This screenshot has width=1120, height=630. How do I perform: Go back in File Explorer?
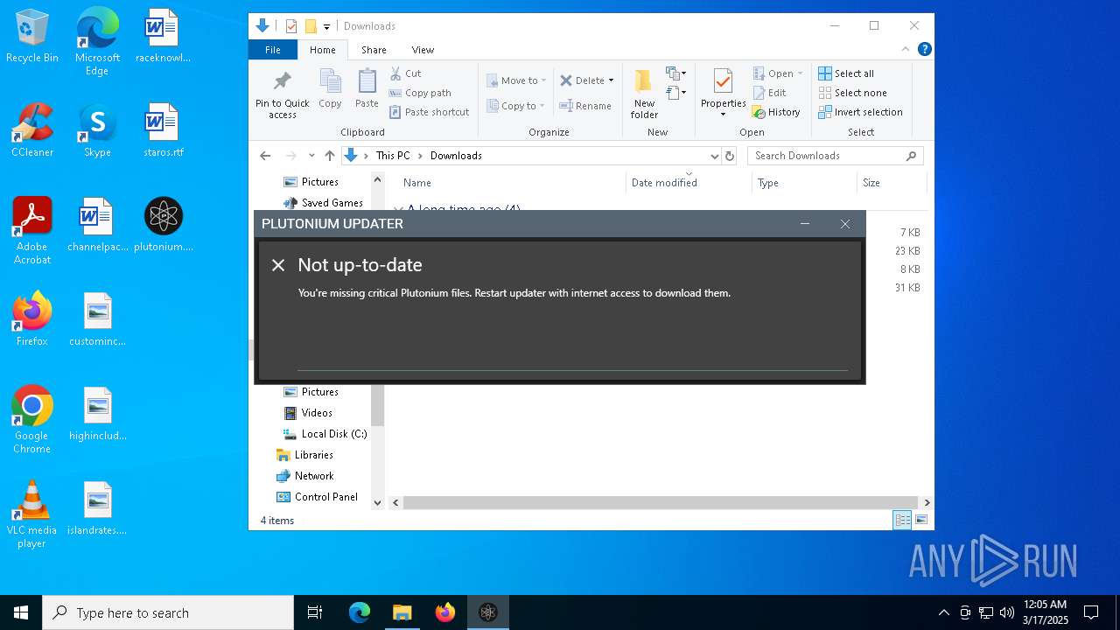[265, 156]
